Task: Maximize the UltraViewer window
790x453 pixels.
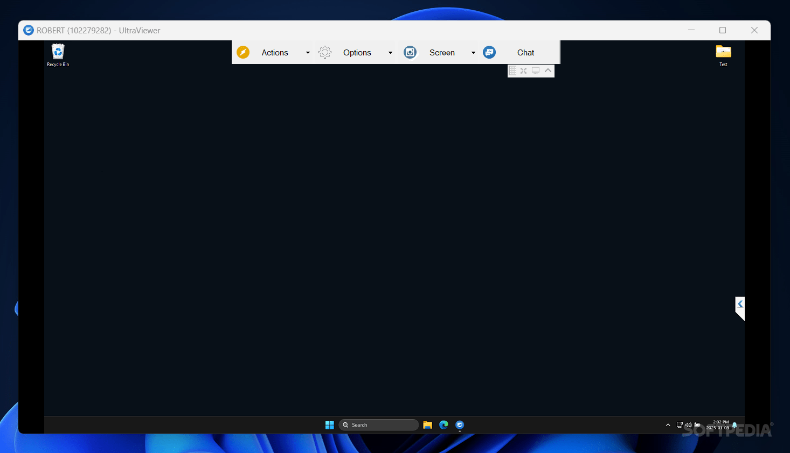Action: pos(723,30)
